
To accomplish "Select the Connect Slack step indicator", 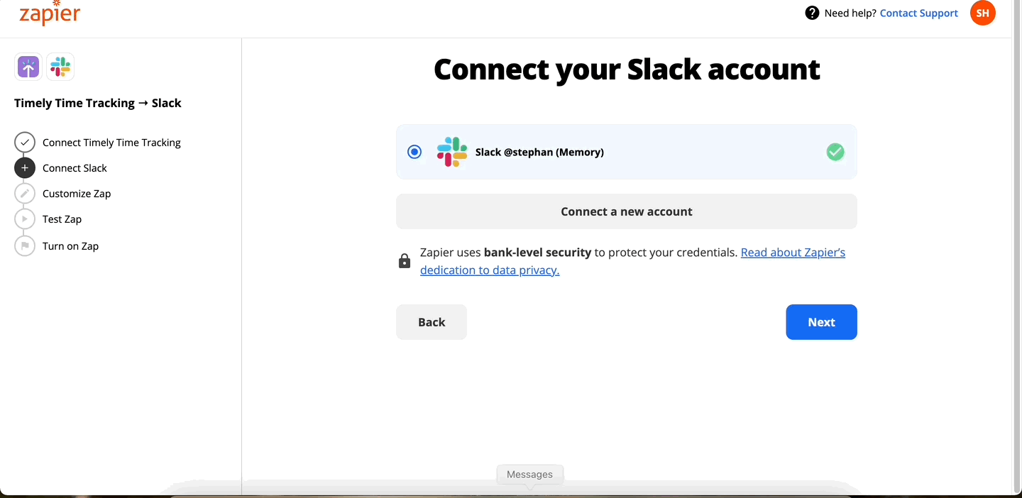I will coord(25,167).
